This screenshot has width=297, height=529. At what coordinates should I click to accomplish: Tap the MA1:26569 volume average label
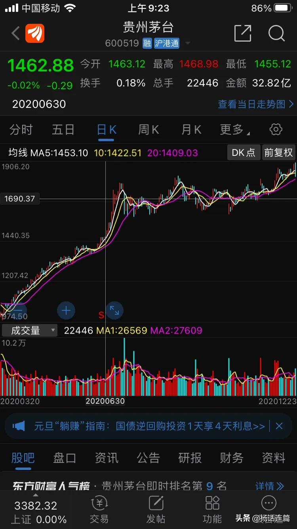pyautogui.click(x=122, y=330)
